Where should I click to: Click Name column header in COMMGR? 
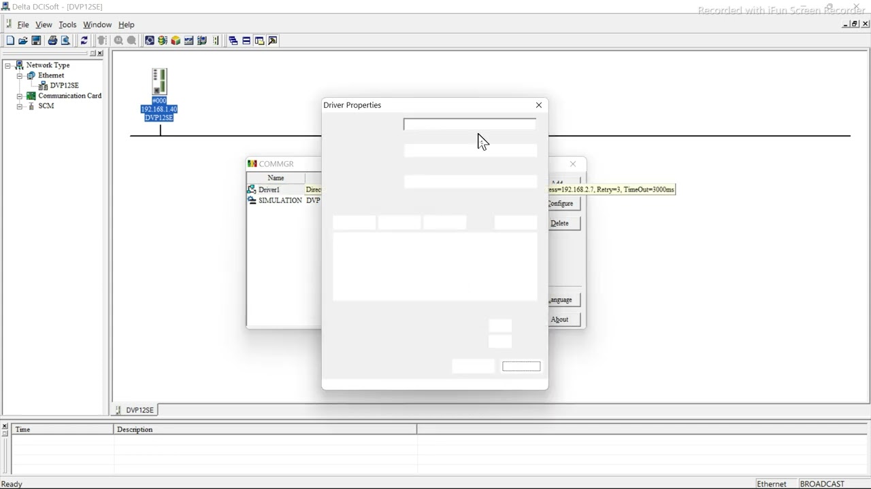276,178
